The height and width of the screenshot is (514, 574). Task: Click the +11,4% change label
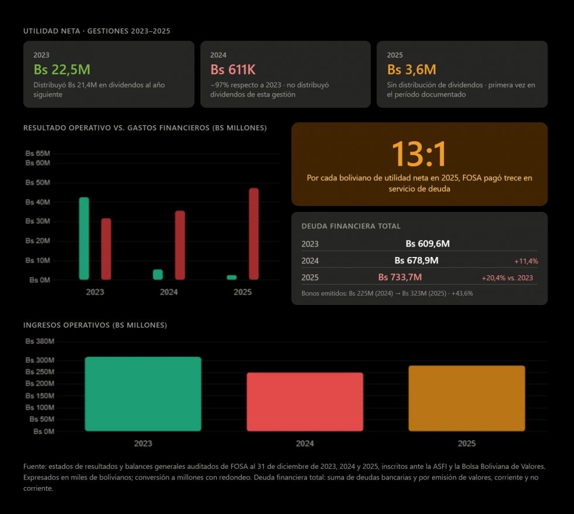pos(525,261)
